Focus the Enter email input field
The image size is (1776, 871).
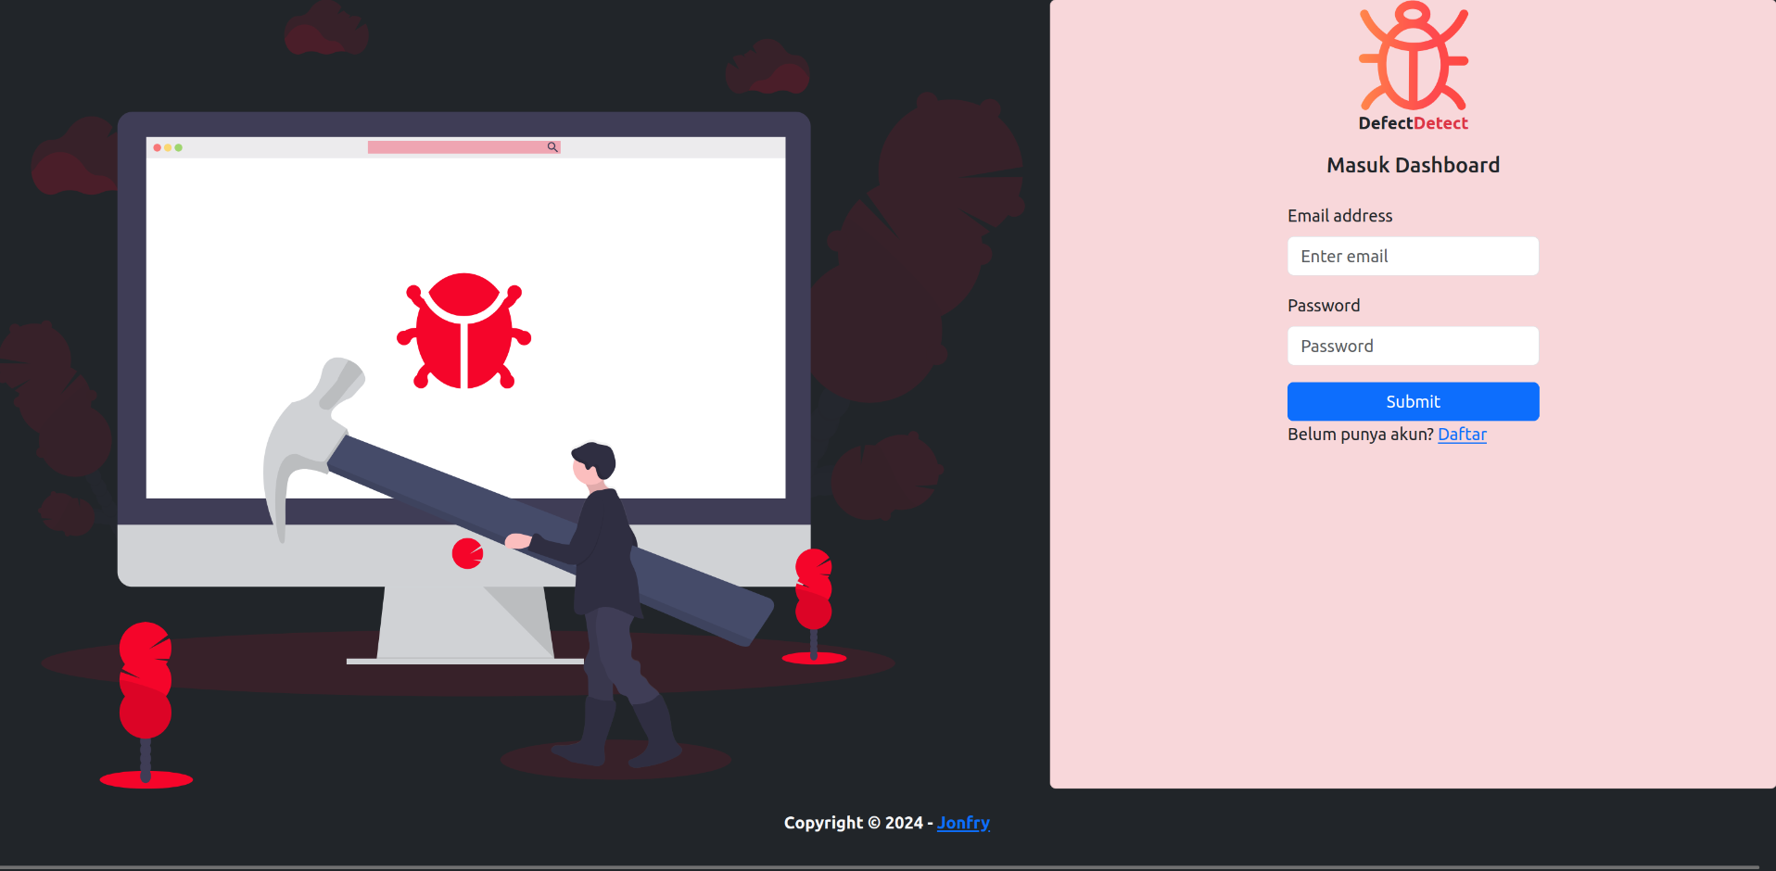point(1413,257)
